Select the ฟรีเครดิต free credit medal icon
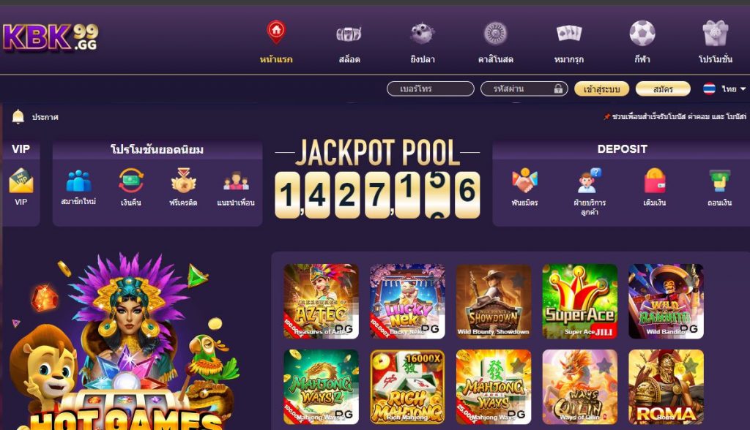The image size is (750, 430). 184,181
